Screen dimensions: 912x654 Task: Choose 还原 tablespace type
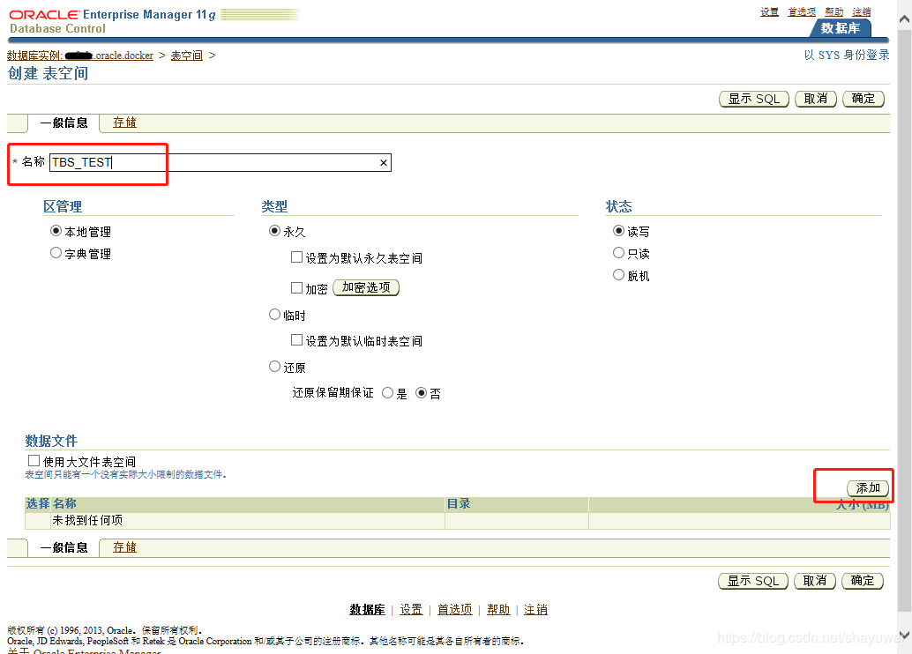pos(274,367)
